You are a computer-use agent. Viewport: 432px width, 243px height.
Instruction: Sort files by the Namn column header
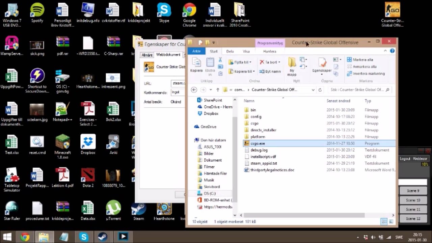tap(249, 101)
